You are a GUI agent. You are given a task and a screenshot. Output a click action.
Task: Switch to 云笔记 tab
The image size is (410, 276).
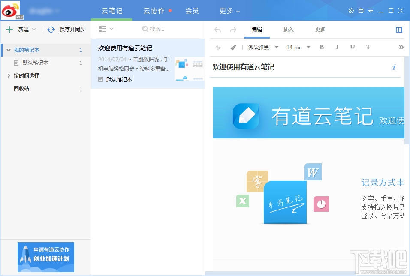pos(112,11)
